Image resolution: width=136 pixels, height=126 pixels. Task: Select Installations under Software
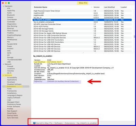(x=12, y=93)
